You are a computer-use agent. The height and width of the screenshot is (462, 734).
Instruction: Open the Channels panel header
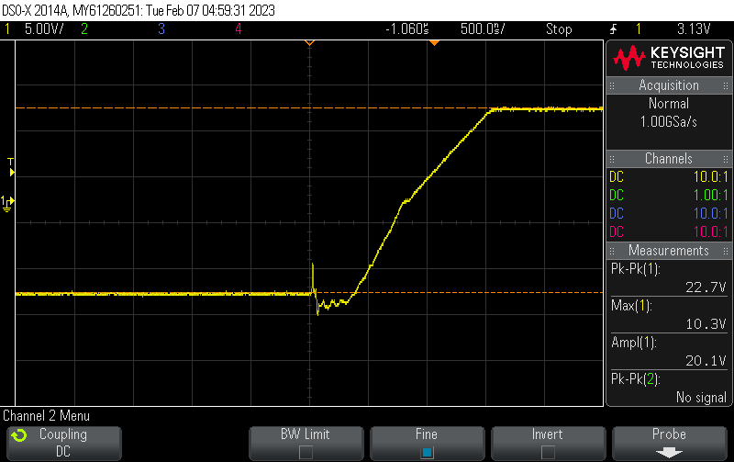(x=669, y=159)
